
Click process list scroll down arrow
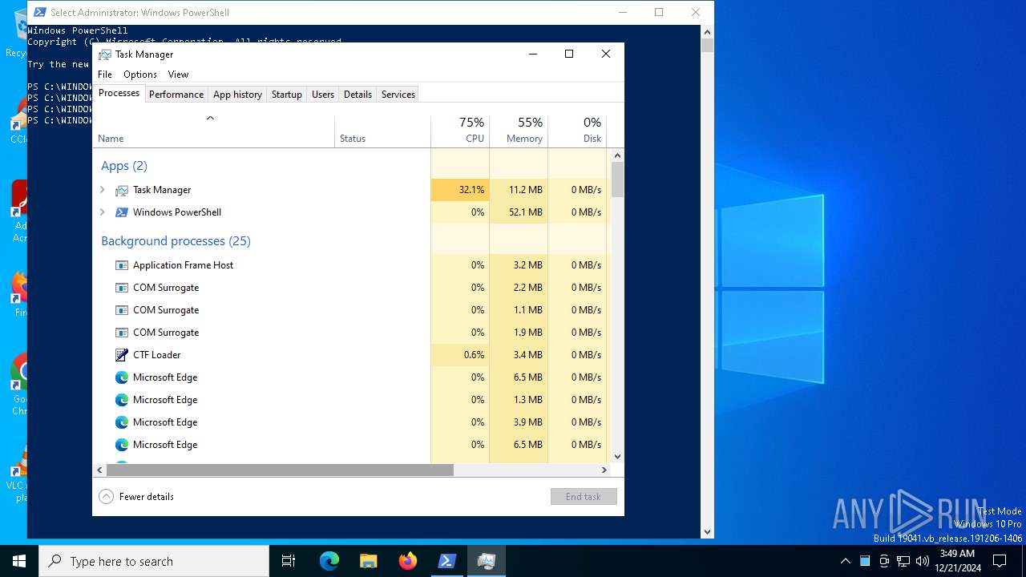617,457
